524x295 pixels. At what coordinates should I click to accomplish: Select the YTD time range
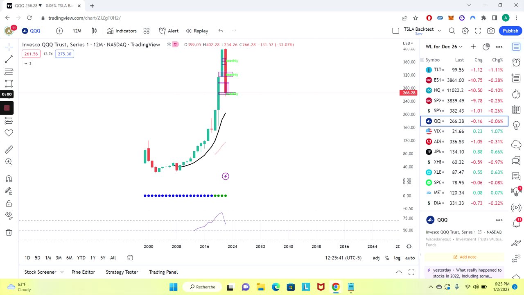point(81,258)
